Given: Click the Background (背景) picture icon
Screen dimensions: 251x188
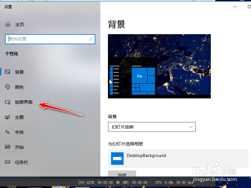Looking at the screenshot, I should 8,72.
